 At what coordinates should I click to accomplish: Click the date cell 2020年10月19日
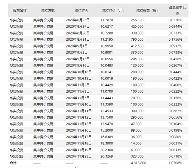tap(79, 78)
